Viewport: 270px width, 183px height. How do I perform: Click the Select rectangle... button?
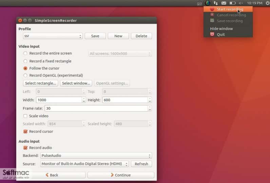[40, 83]
